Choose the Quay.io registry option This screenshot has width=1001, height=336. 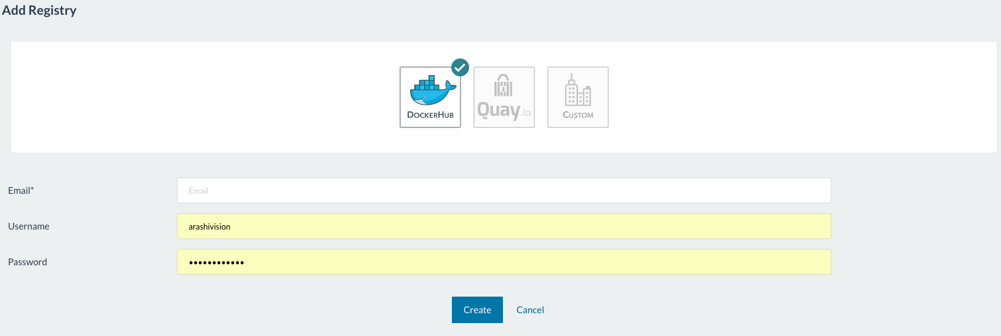click(x=504, y=97)
